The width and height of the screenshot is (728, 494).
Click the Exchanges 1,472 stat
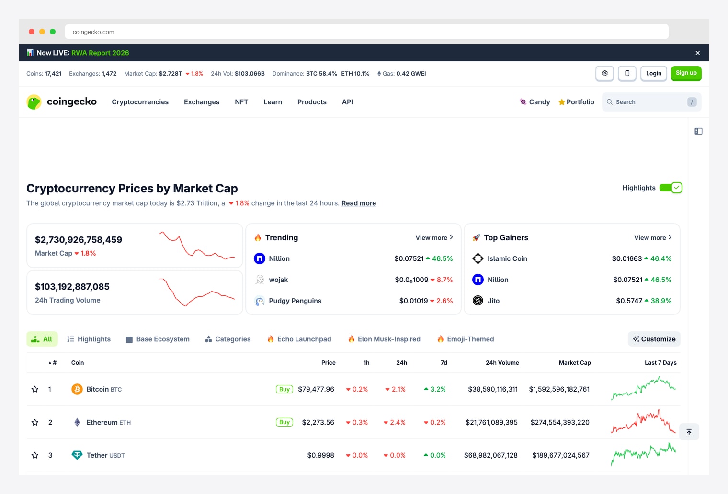[93, 74]
